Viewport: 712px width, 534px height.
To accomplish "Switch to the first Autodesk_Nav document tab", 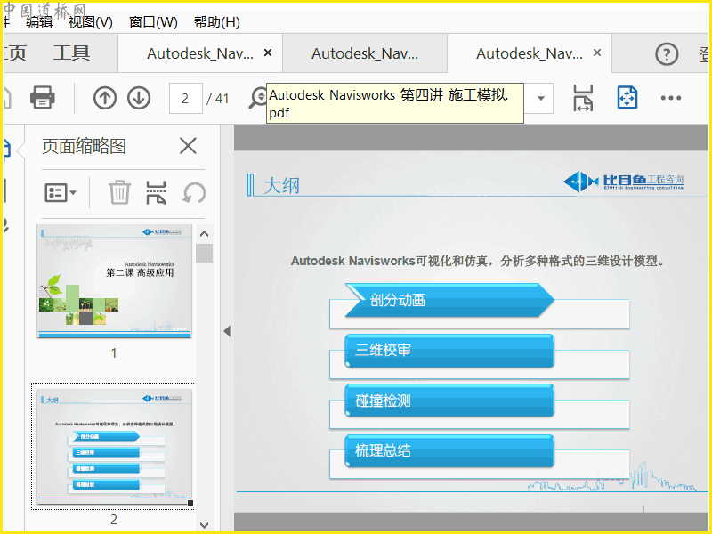I will pos(200,53).
